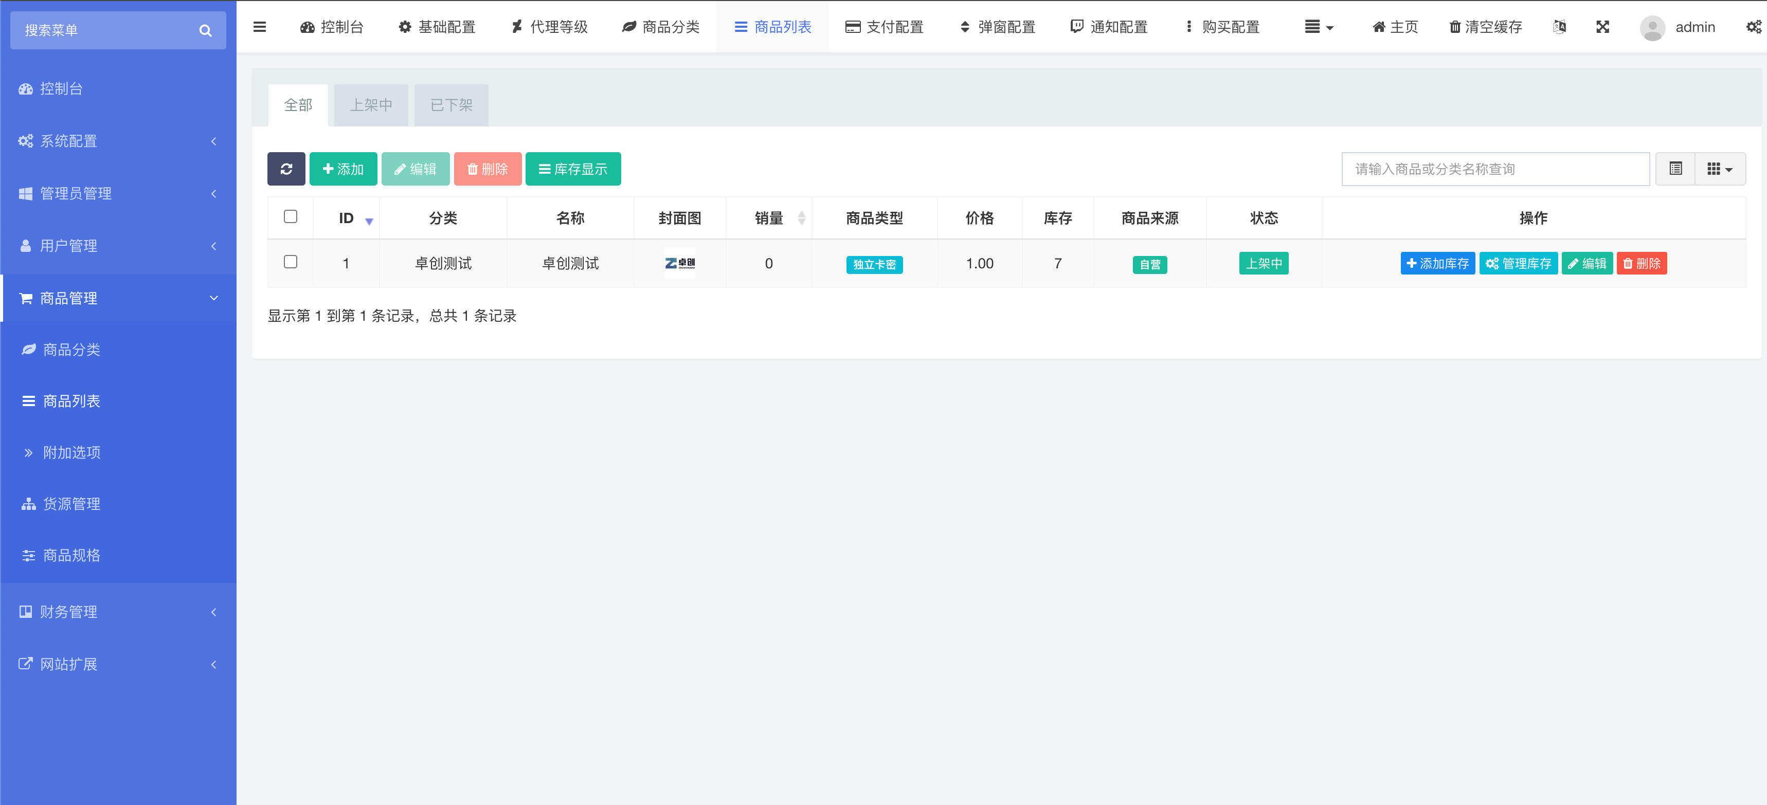This screenshot has width=1767, height=805.
Task: Collapse the sidebar with the hamburger icon
Action: pyautogui.click(x=259, y=27)
